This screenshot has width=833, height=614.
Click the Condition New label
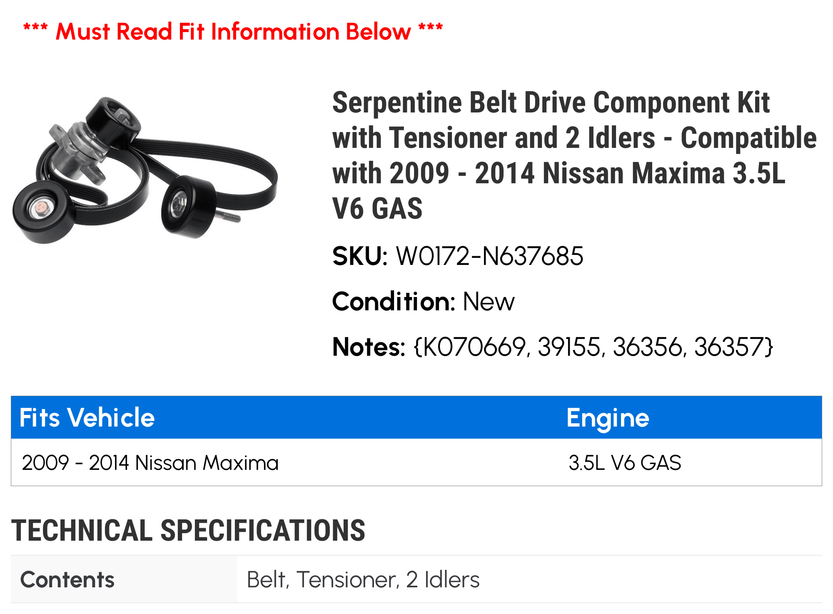pos(423,301)
